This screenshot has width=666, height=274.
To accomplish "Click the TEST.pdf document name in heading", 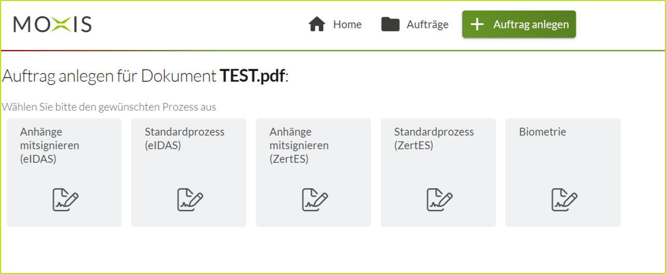I will point(253,76).
